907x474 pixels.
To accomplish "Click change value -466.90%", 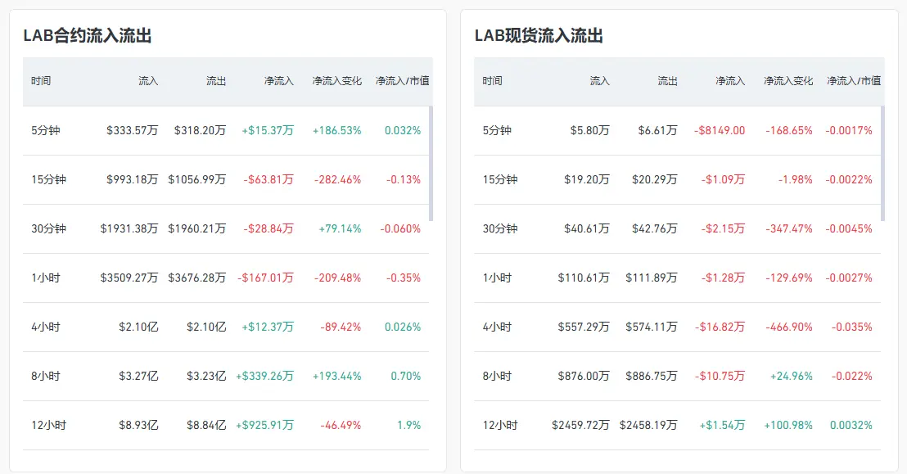I will [790, 327].
